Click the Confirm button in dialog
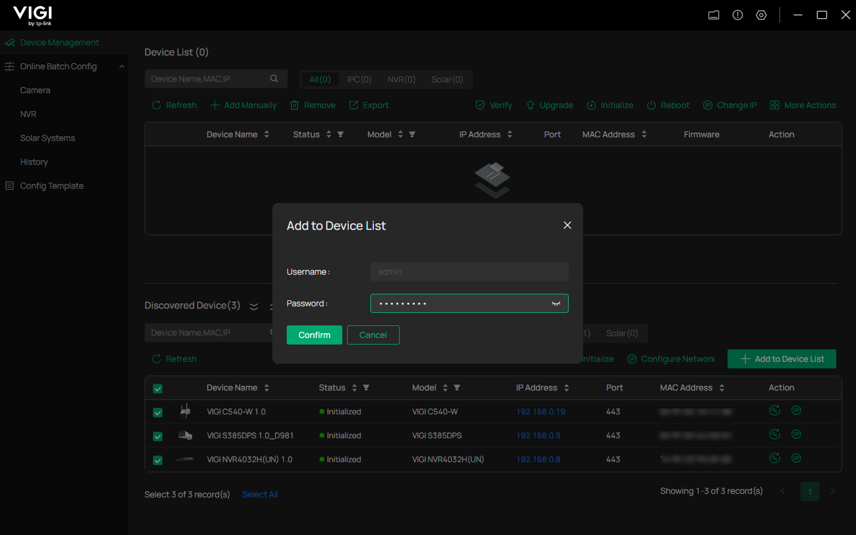 pos(314,335)
